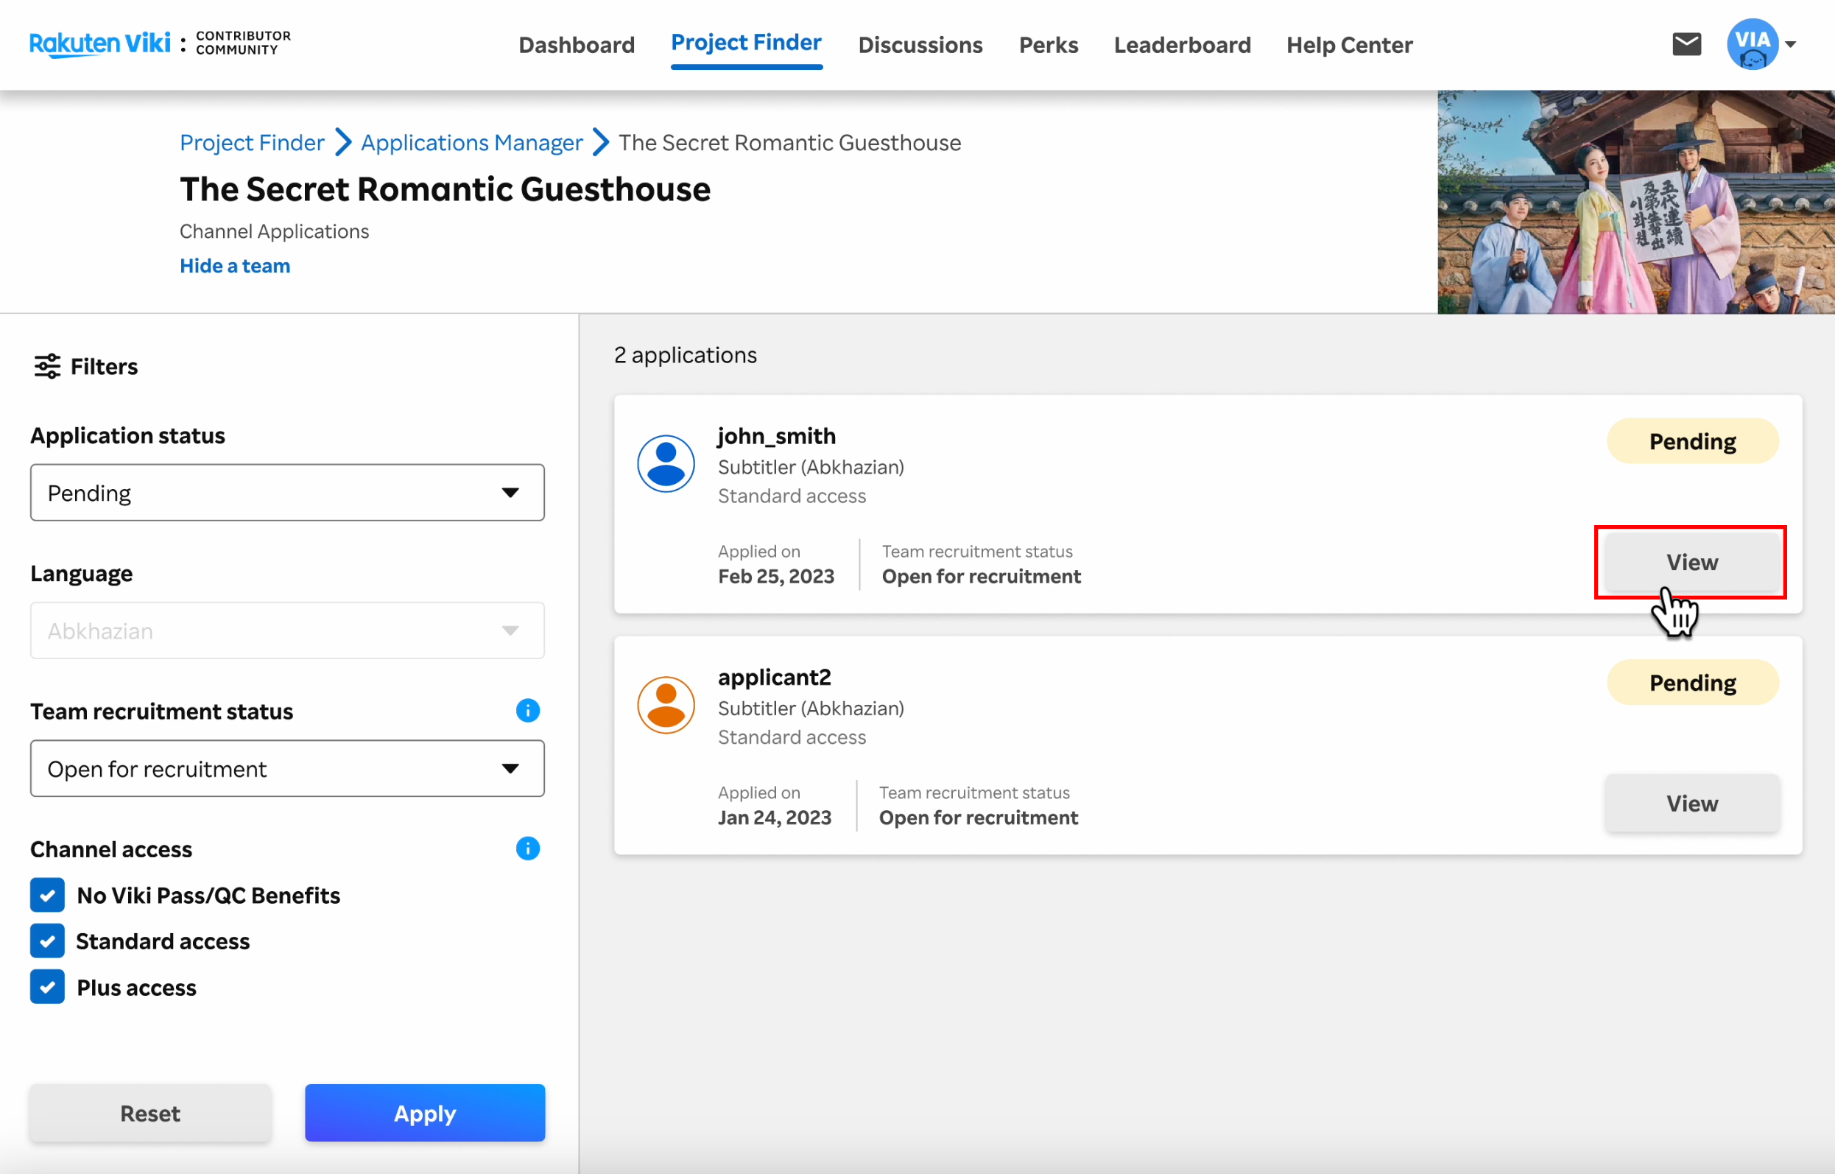Expand the account menu arrow beside avatar

coord(1791,44)
